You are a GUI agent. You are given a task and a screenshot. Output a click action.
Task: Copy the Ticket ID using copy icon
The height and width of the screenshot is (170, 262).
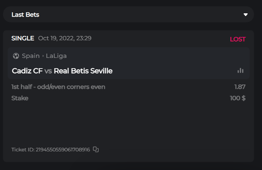(x=96, y=149)
